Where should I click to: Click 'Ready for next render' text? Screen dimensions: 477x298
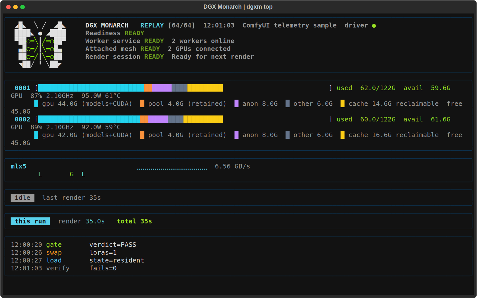[213, 57]
